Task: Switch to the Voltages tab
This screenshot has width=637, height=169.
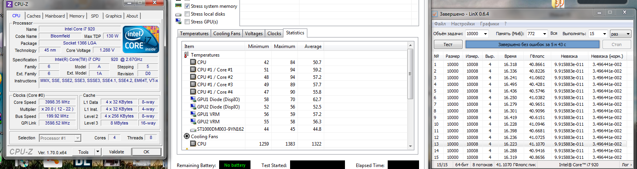Action: point(254,34)
